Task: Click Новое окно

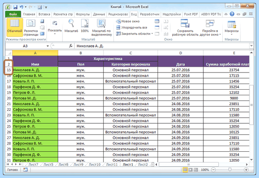Action: (128, 21)
